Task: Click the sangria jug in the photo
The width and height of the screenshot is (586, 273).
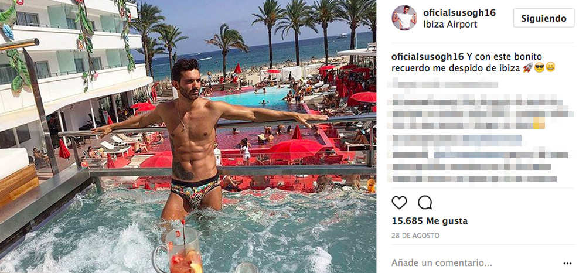Action: (179, 250)
